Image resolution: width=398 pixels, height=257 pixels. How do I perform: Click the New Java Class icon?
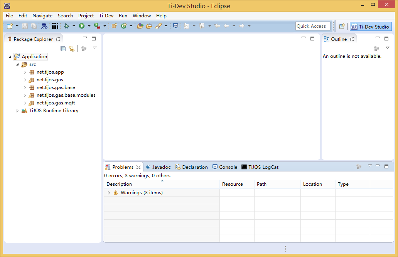pyautogui.click(x=124, y=26)
